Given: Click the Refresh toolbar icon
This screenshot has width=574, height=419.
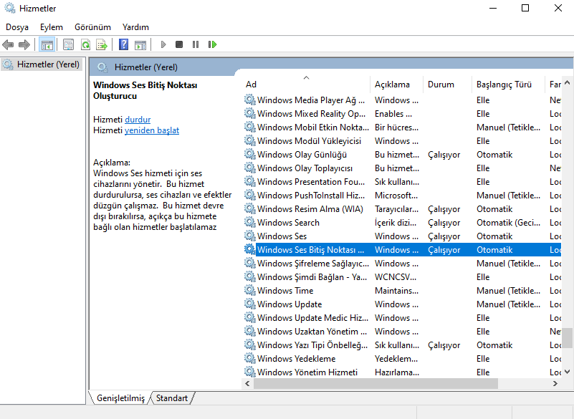Looking at the screenshot, I should tap(86, 44).
